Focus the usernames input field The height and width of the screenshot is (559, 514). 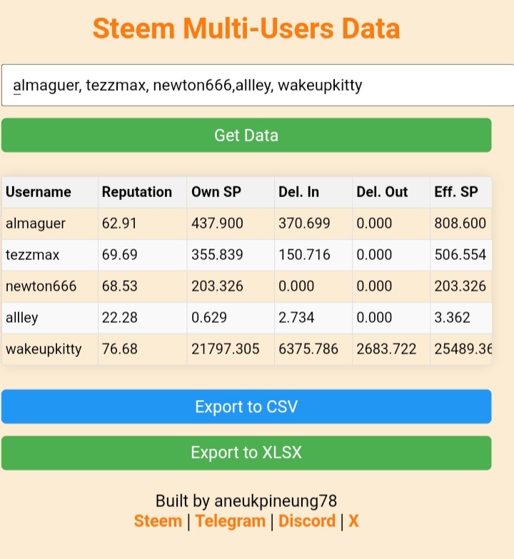click(258, 85)
